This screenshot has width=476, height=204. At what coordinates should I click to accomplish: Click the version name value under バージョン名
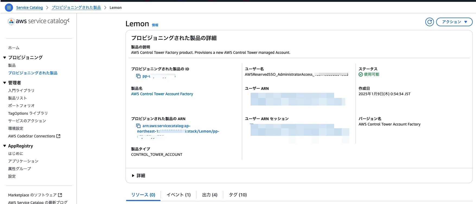point(389,124)
